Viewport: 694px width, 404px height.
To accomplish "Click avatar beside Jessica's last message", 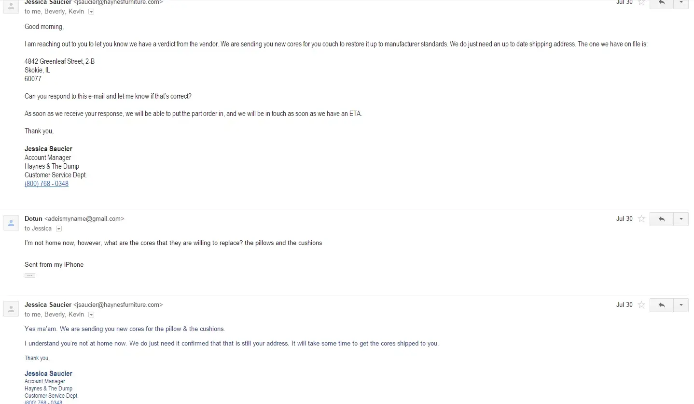I will 11,309.
